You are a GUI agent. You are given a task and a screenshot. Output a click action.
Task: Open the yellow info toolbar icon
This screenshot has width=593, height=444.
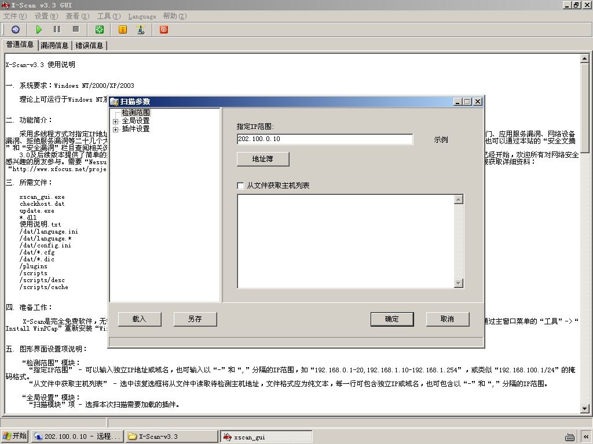[123, 29]
